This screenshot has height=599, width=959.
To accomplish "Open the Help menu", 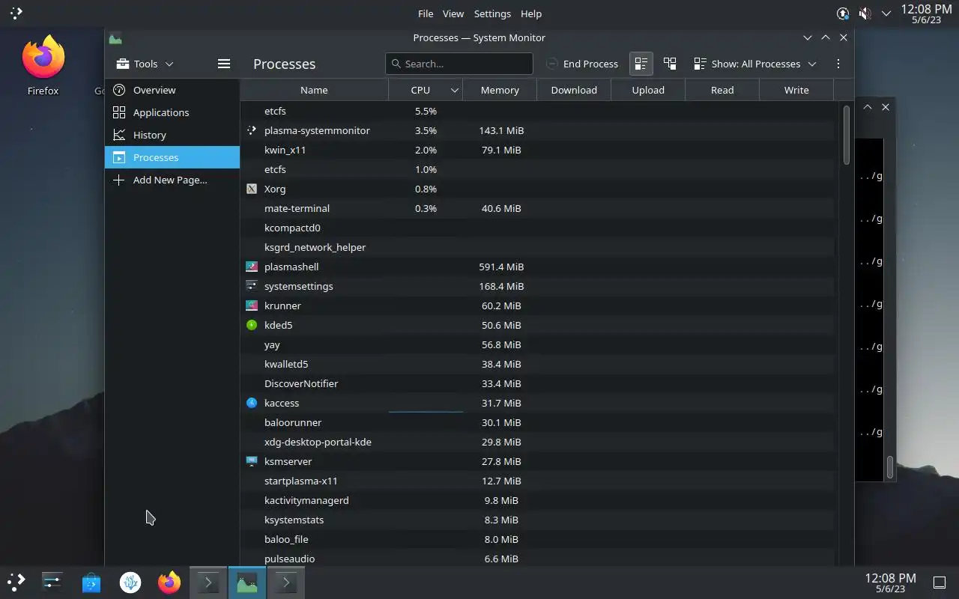I will [531, 13].
